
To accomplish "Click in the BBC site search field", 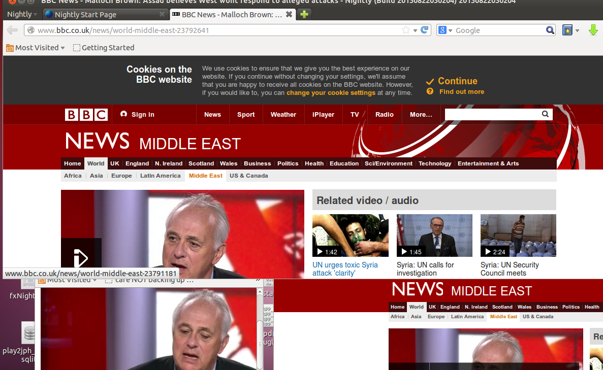I will coord(493,114).
